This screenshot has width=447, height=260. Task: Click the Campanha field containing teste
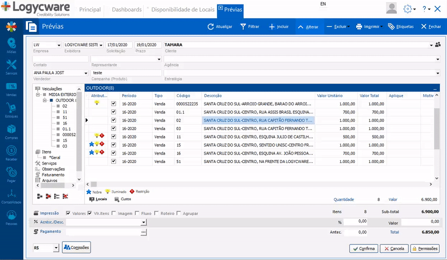pos(126,73)
